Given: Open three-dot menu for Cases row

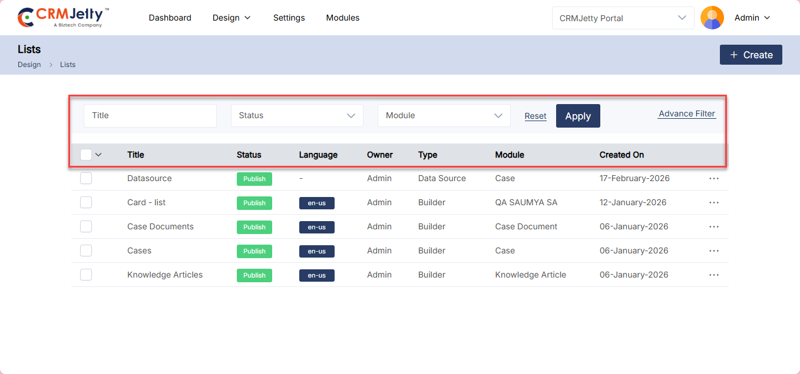Looking at the screenshot, I should 714,251.
